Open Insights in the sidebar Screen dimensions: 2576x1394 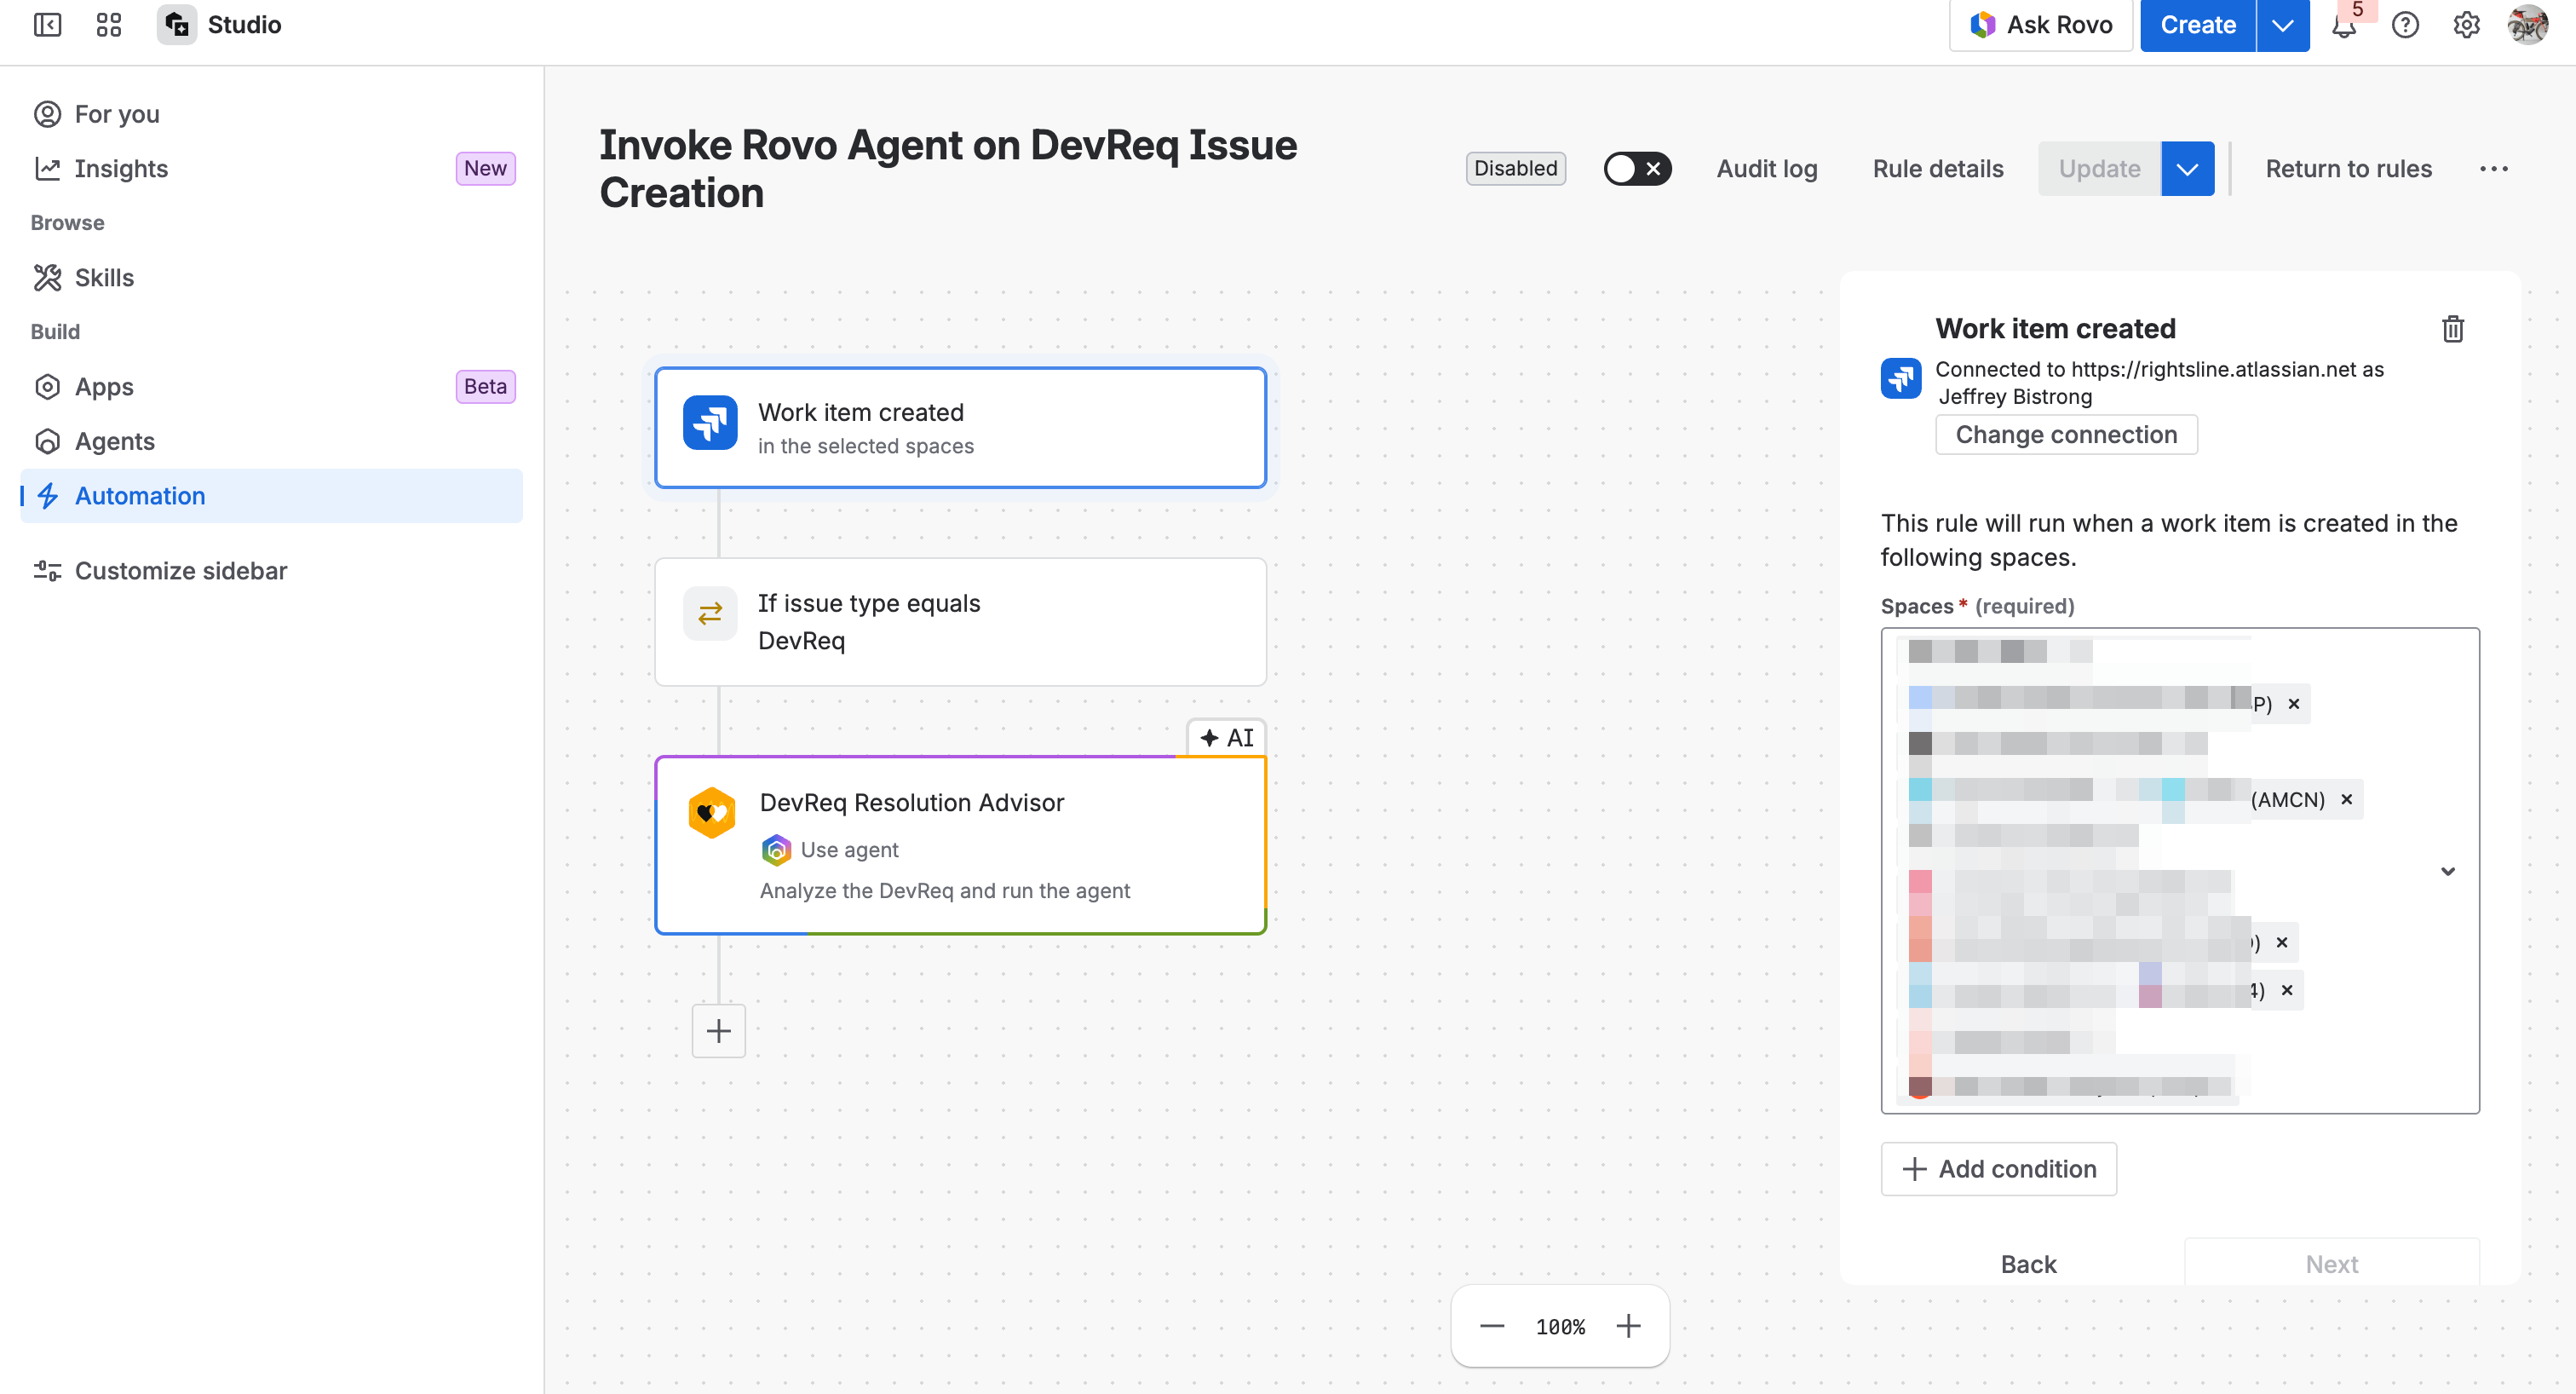271,169
